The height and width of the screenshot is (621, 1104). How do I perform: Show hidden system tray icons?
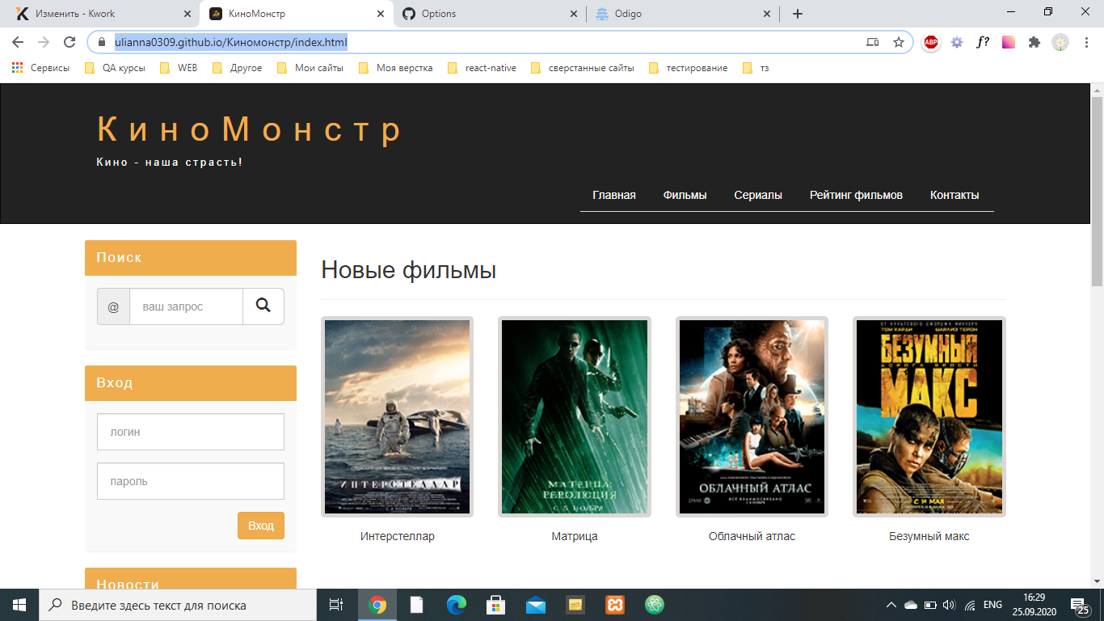pos(891,605)
